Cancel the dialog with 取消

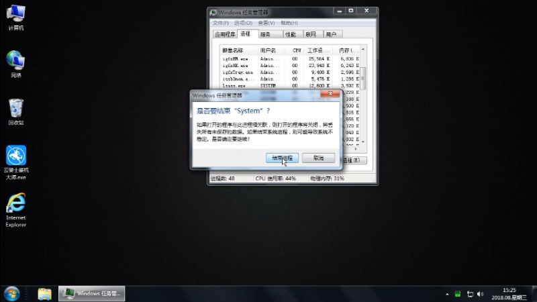318,158
